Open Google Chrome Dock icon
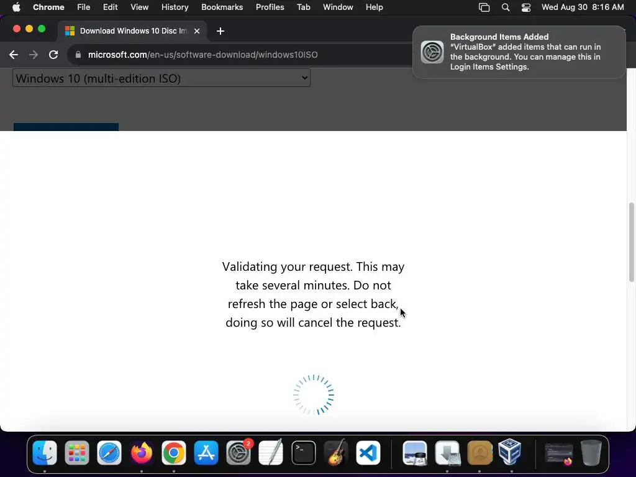Viewport: 636px width, 477px height. point(174,453)
